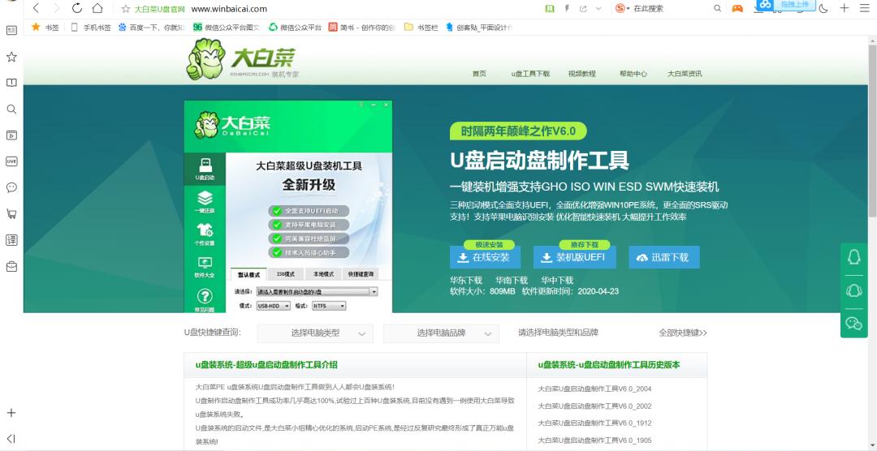
Task: Open the sidebar toolbox briefcase icon
Action: [x=11, y=267]
